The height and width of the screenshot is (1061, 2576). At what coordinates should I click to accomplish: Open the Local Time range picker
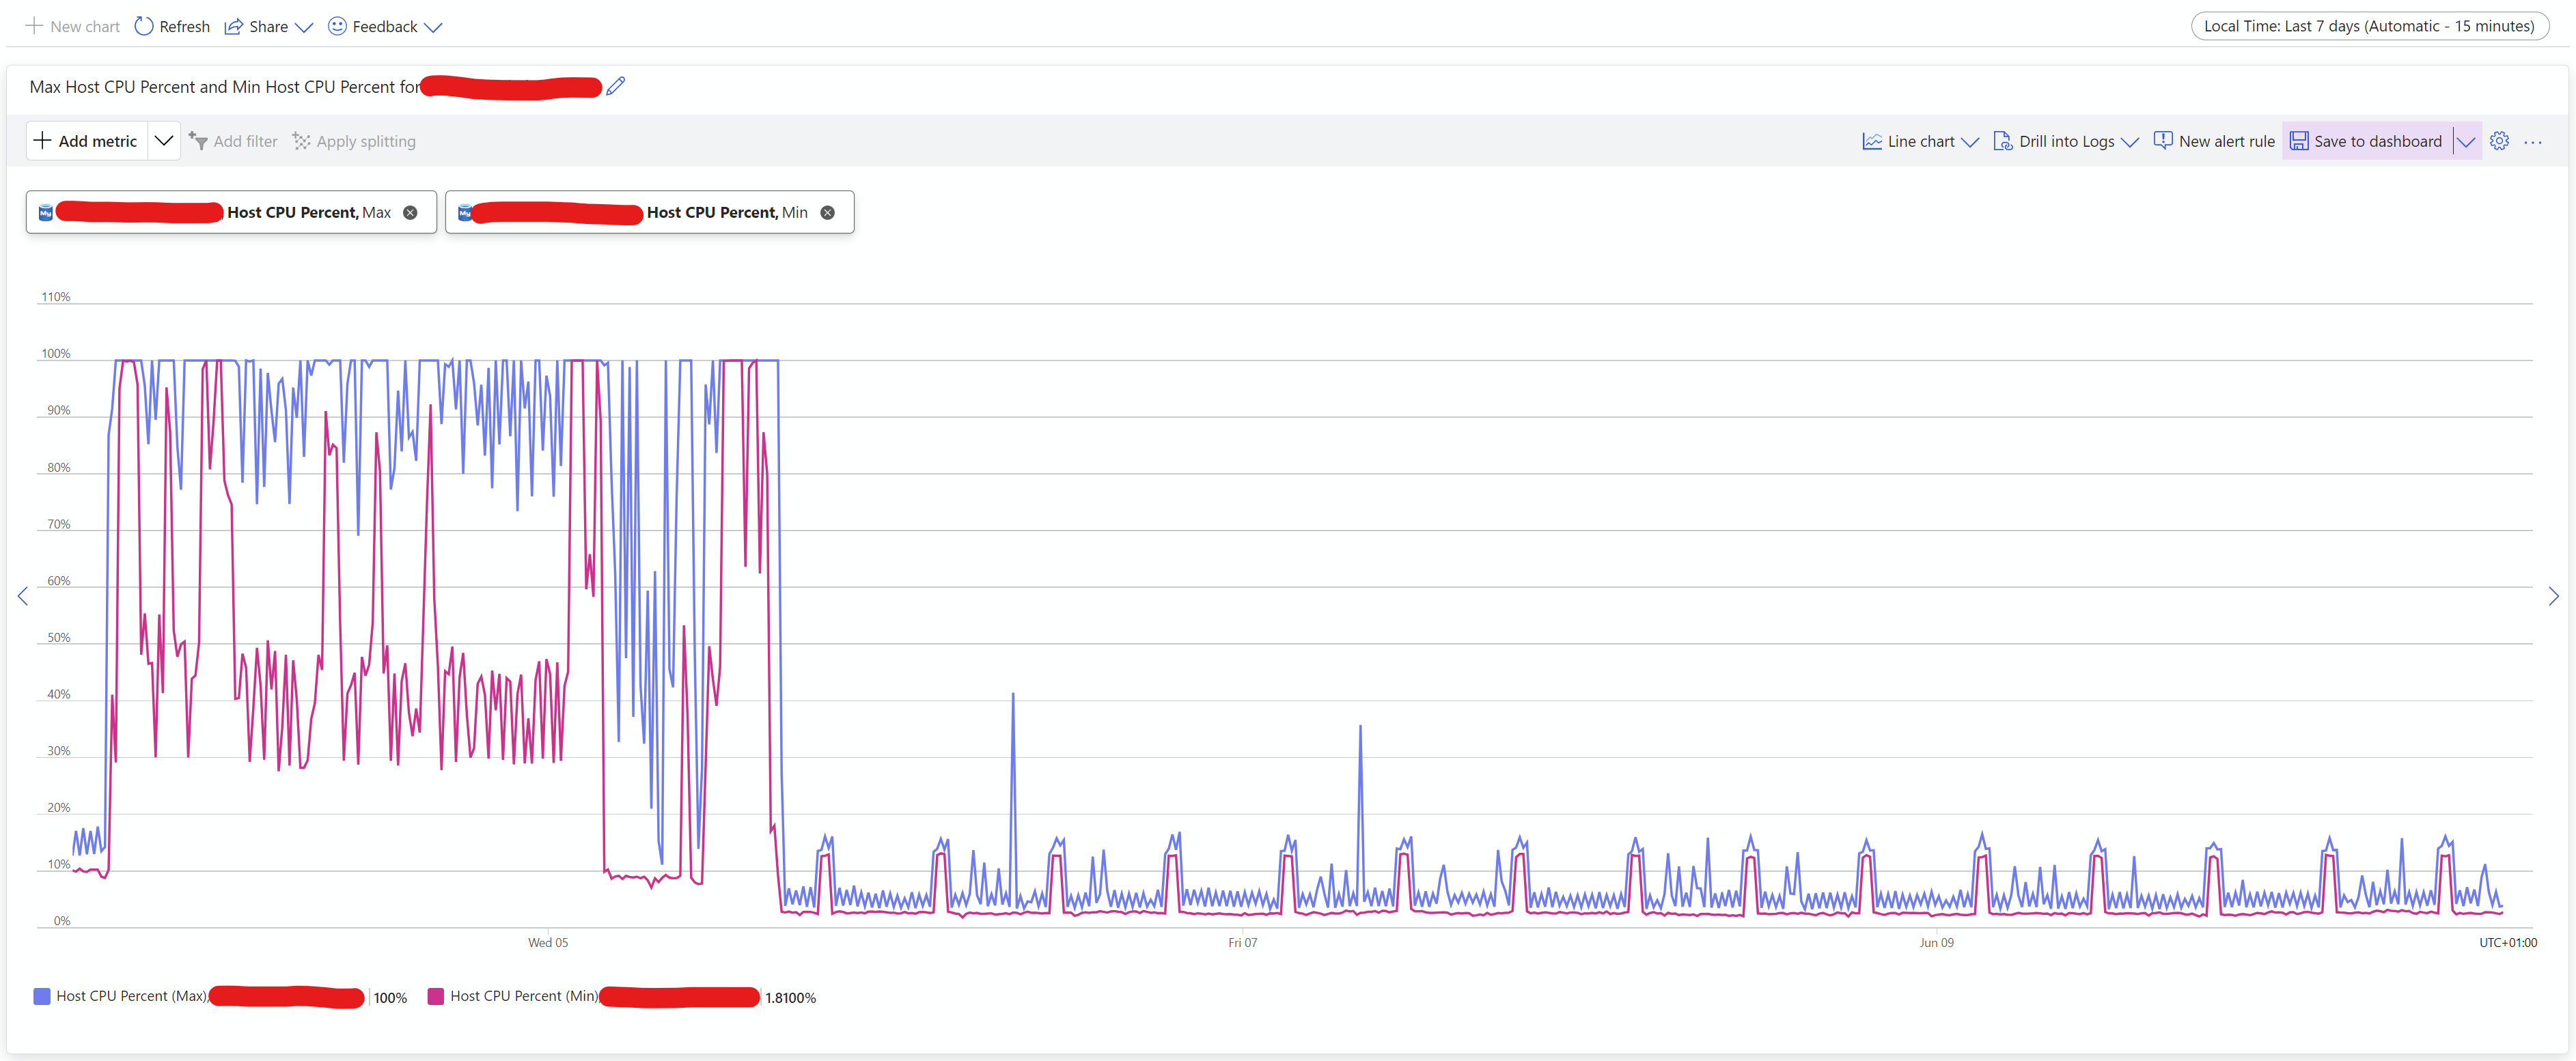pyautogui.click(x=2368, y=26)
